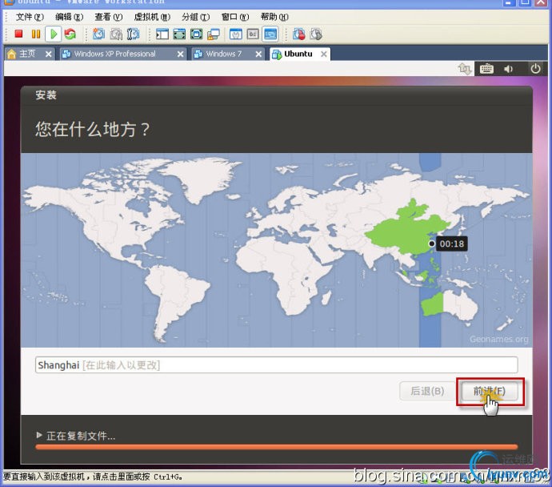The height and width of the screenshot is (487, 552).
Task: Click the red Power Off toolbar icon
Action: 18,34
